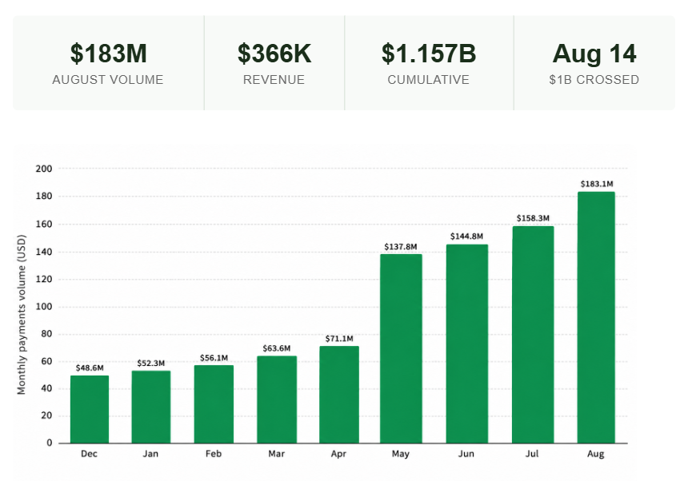Click the Apr axis label
The height and width of the screenshot is (481, 676).
(x=338, y=454)
